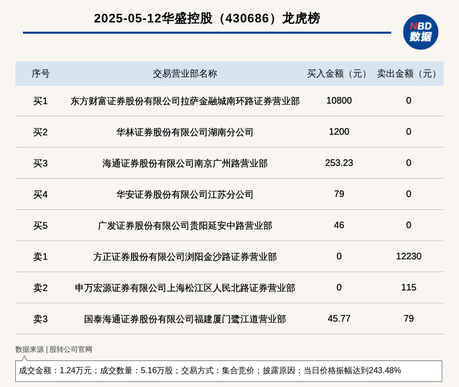Click the 买4 row label
This screenshot has height=387, width=459.
40,194
